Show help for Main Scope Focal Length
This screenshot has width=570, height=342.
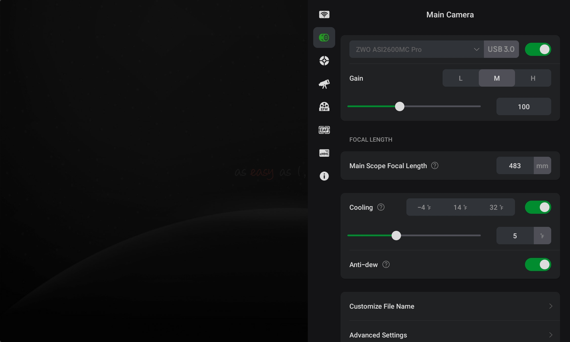click(x=435, y=166)
